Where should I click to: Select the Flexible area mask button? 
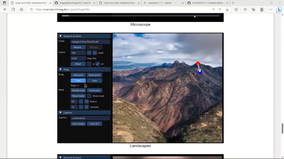coord(78,90)
